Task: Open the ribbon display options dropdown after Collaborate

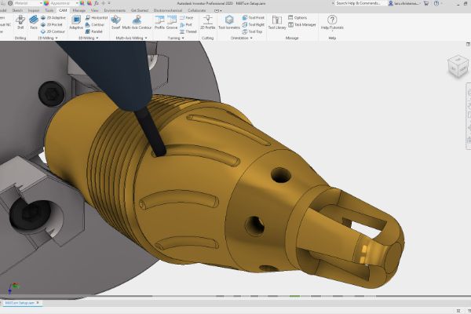Action: (x=218, y=10)
